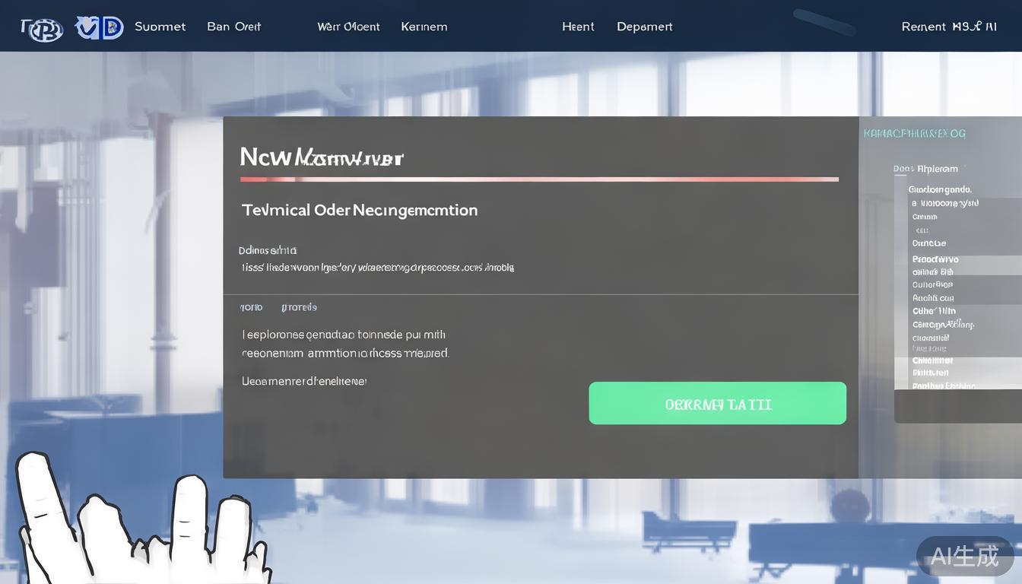1022x584 pixels.
Task: Click the Tevmical Oder Necingemcmtion heading
Action: click(x=360, y=210)
